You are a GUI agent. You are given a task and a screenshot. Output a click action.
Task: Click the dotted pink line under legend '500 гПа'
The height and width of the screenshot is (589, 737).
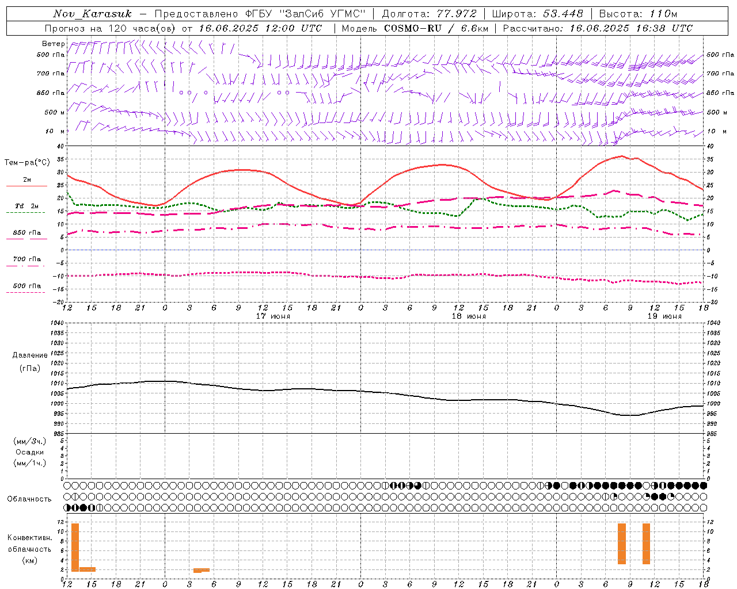click(x=26, y=292)
